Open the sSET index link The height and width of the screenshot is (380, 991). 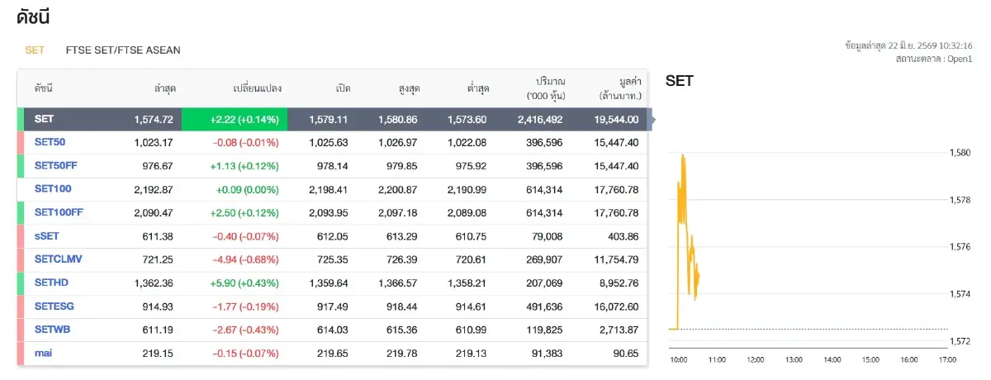click(47, 236)
